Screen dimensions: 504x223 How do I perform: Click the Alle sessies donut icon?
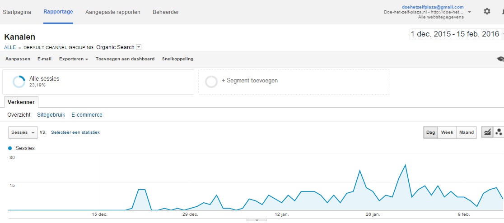[19, 82]
